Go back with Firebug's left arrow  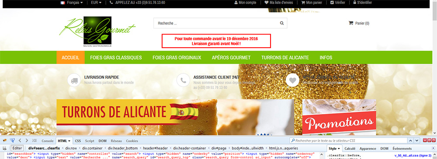coord(20,141)
